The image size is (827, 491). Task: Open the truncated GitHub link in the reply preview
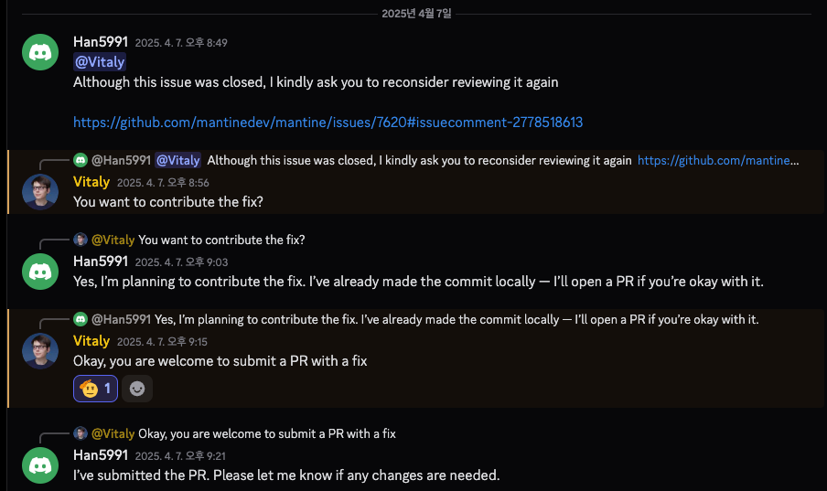(718, 161)
